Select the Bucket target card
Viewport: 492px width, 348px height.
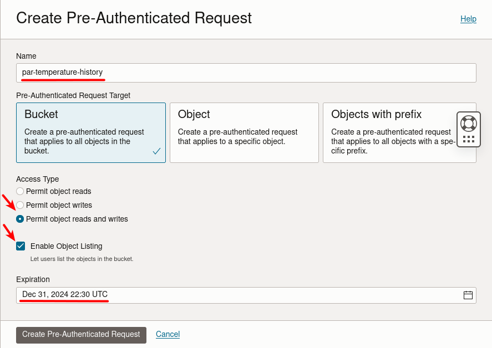coord(90,132)
